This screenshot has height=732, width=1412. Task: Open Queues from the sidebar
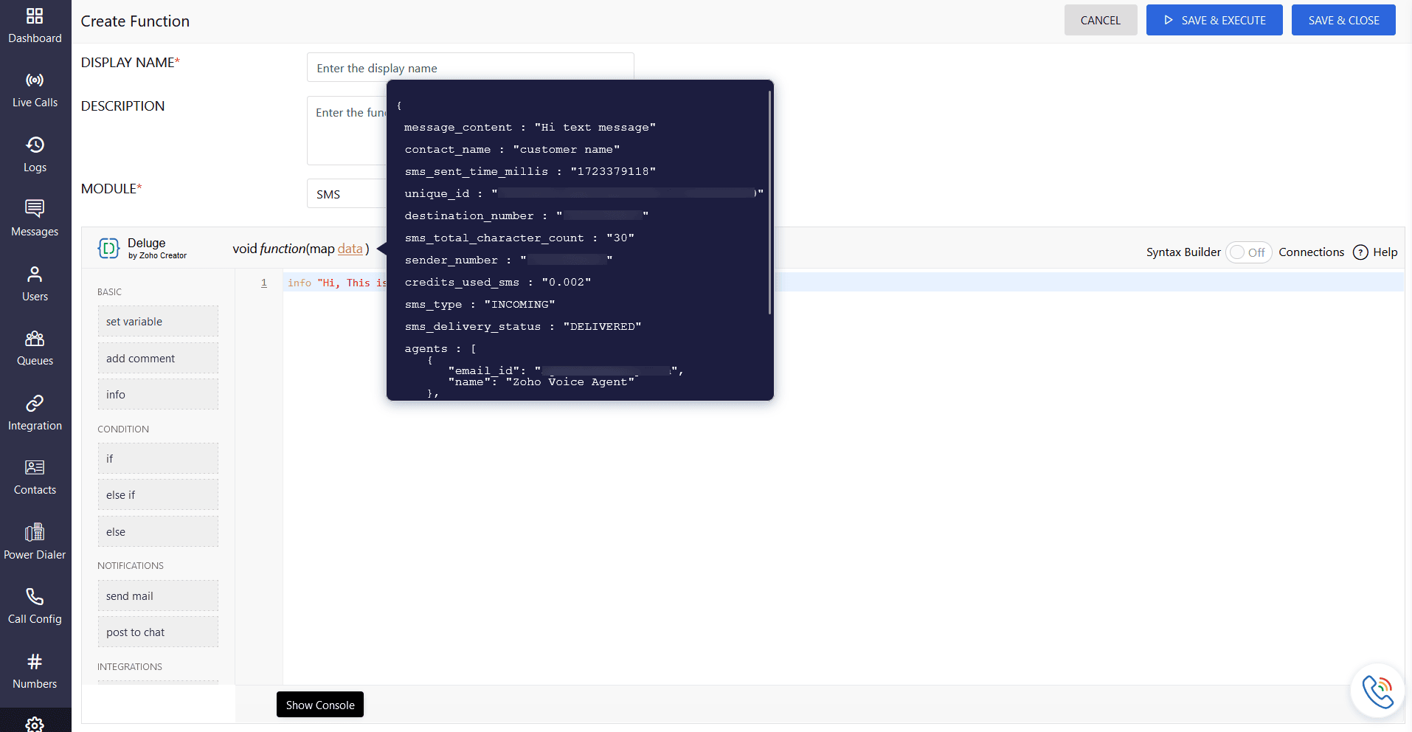[35, 348]
